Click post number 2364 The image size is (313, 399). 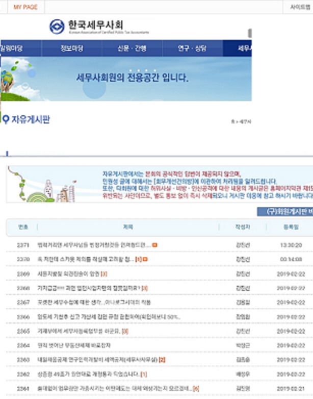[x=23, y=345]
